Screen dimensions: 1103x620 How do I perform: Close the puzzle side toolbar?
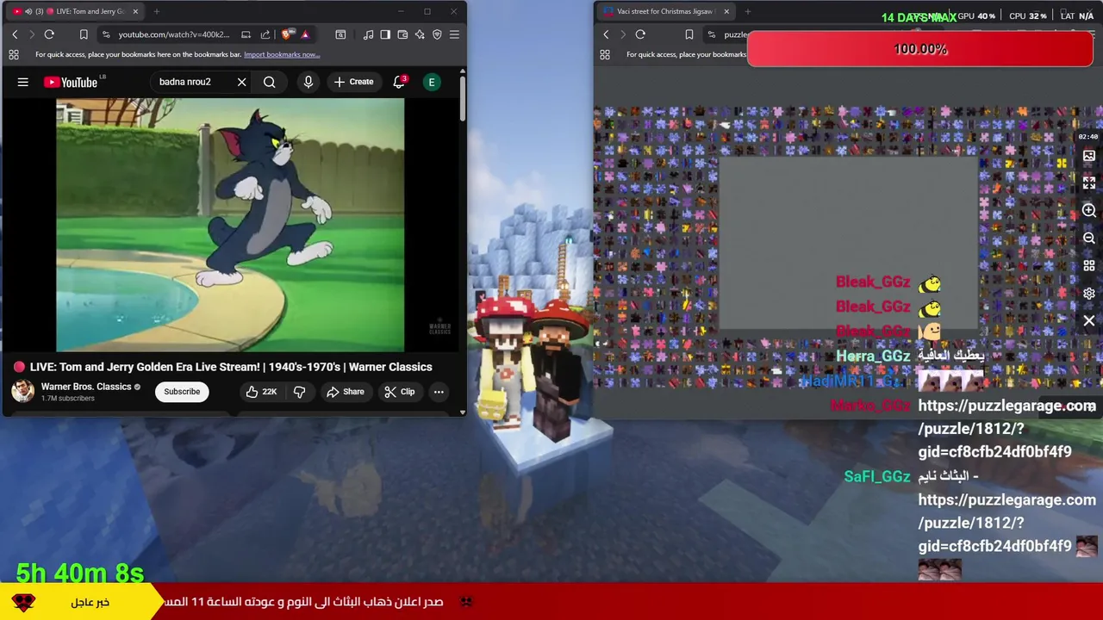(x=1089, y=320)
